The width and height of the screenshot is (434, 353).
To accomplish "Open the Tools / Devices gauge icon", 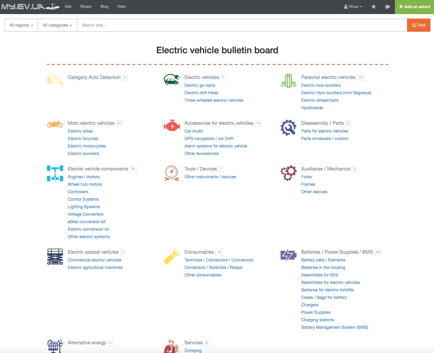I will point(172,173).
